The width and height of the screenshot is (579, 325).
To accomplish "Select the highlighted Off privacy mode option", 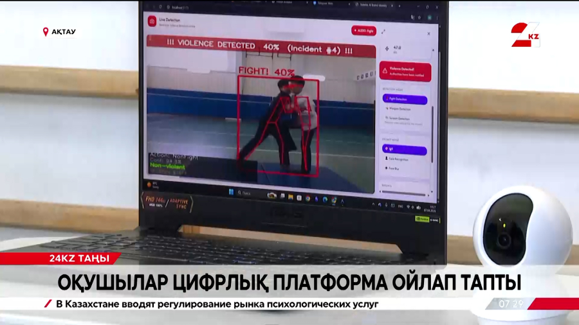I will click(x=405, y=149).
